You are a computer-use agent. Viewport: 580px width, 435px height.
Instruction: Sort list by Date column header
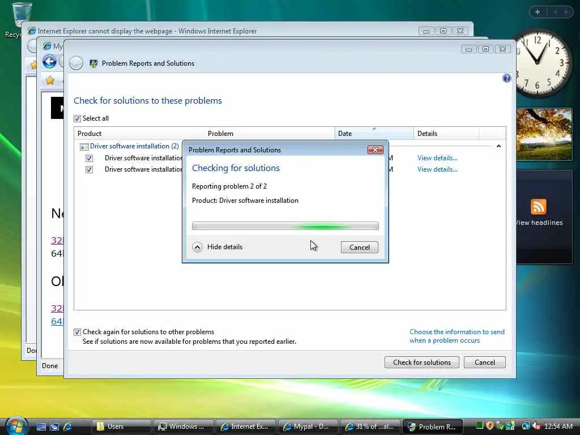374,134
